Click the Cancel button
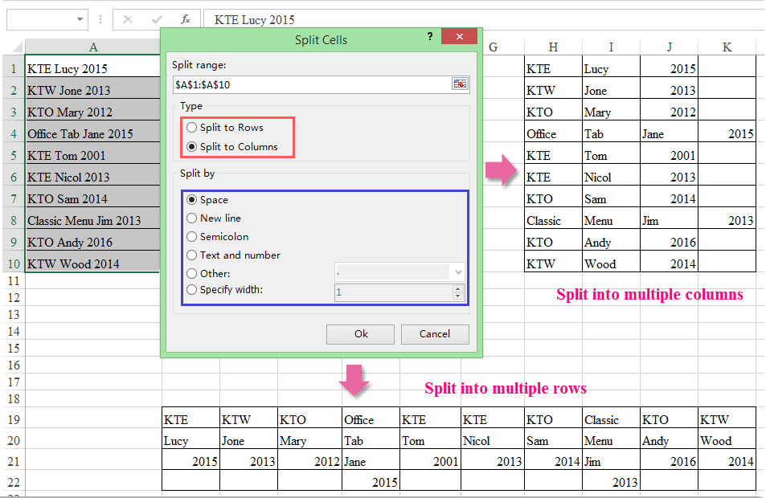This screenshot has width=766, height=498. [x=435, y=334]
